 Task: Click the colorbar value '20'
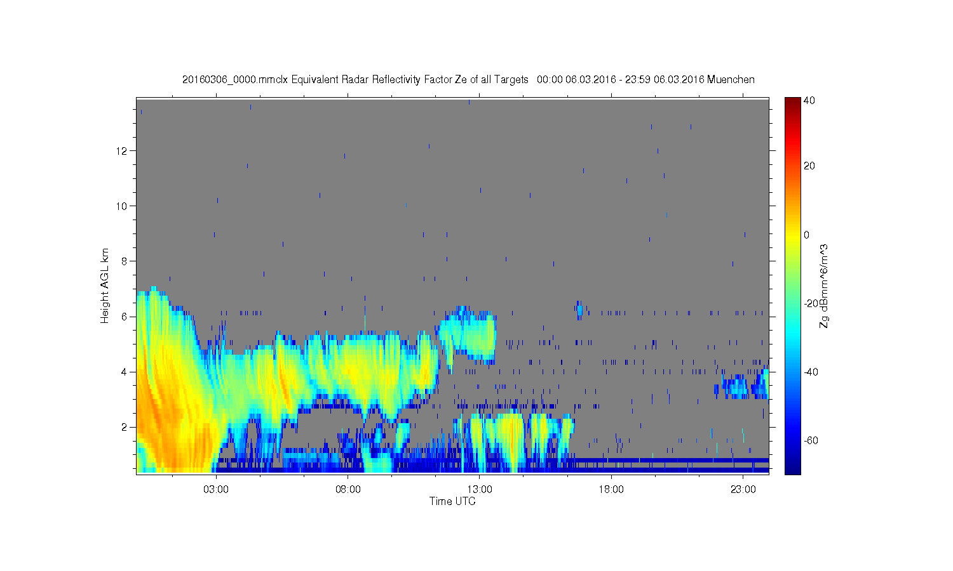809,166
